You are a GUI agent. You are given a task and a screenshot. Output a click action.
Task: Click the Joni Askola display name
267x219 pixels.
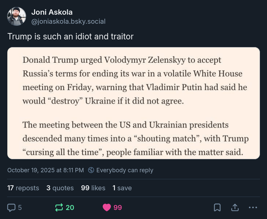pyautogui.click(x=52, y=12)
